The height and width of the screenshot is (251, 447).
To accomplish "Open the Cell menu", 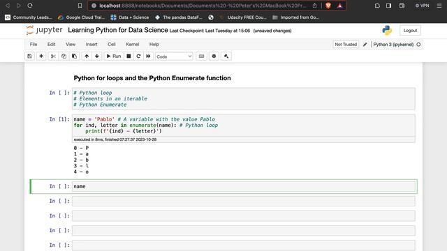I will click(112, 45).
